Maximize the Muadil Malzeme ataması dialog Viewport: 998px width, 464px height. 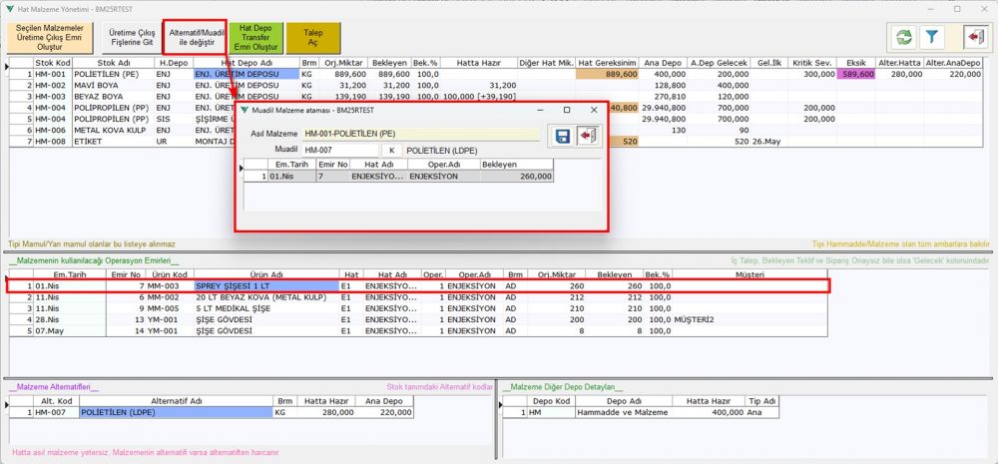click(x=567, y=110)
